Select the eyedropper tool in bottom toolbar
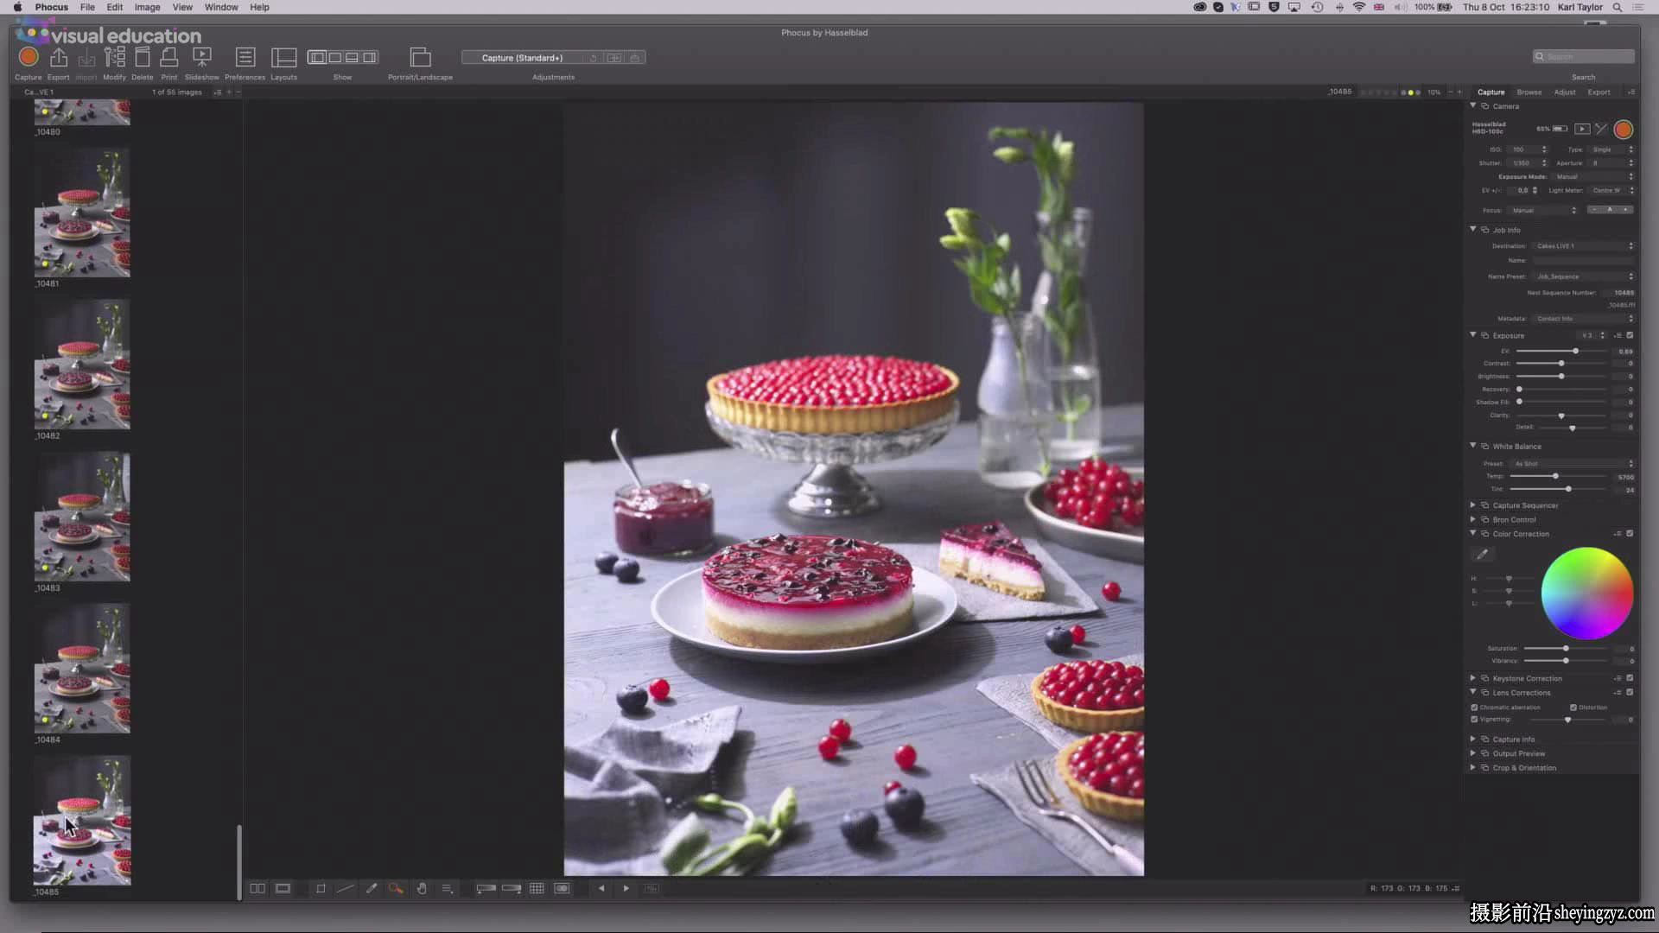This screenshot has height=933, width=1659. coord(372,888)
